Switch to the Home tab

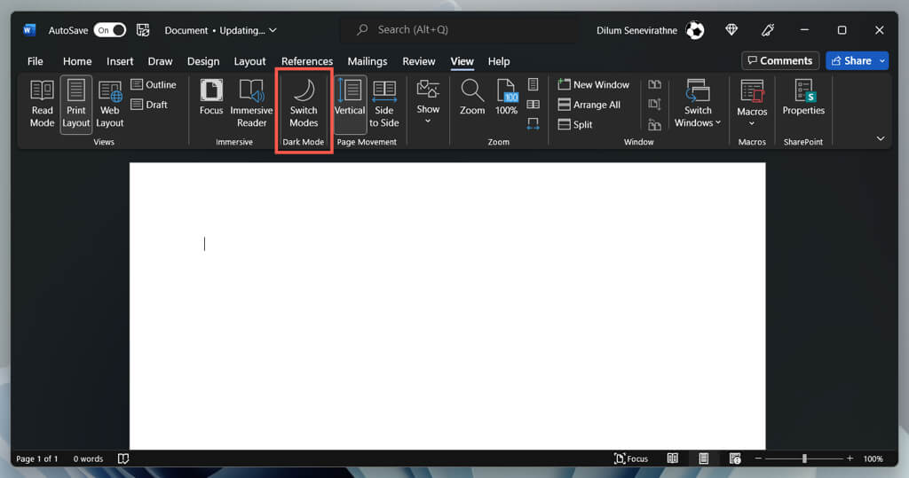tap(77, 61)
